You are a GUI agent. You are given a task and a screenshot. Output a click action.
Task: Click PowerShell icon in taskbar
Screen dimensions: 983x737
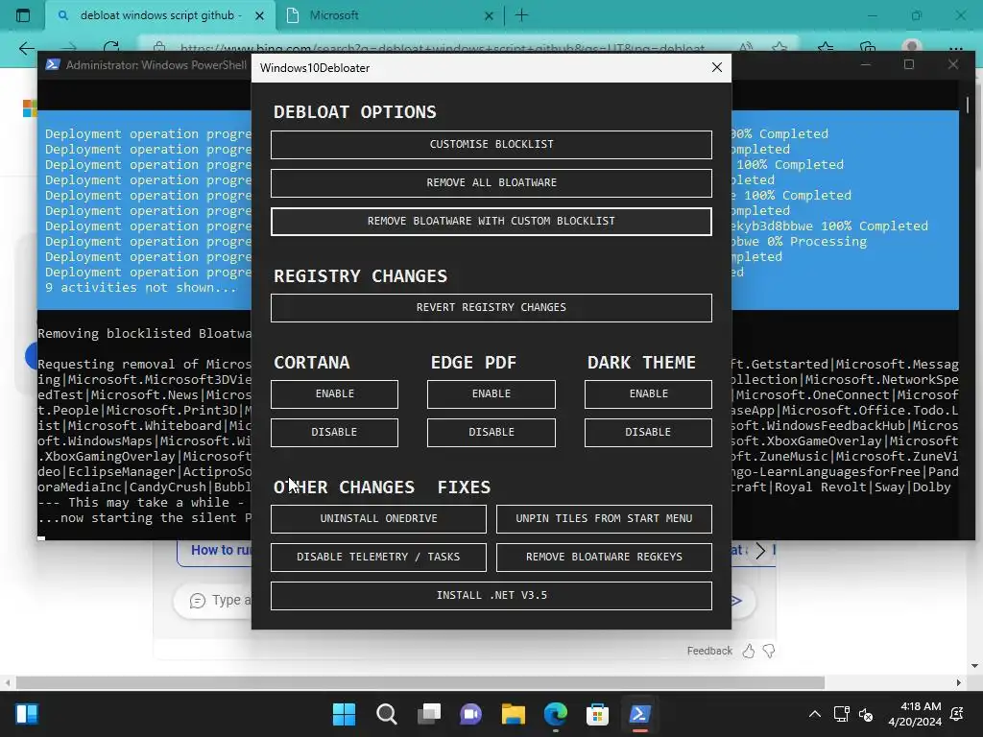click(639, 714)
